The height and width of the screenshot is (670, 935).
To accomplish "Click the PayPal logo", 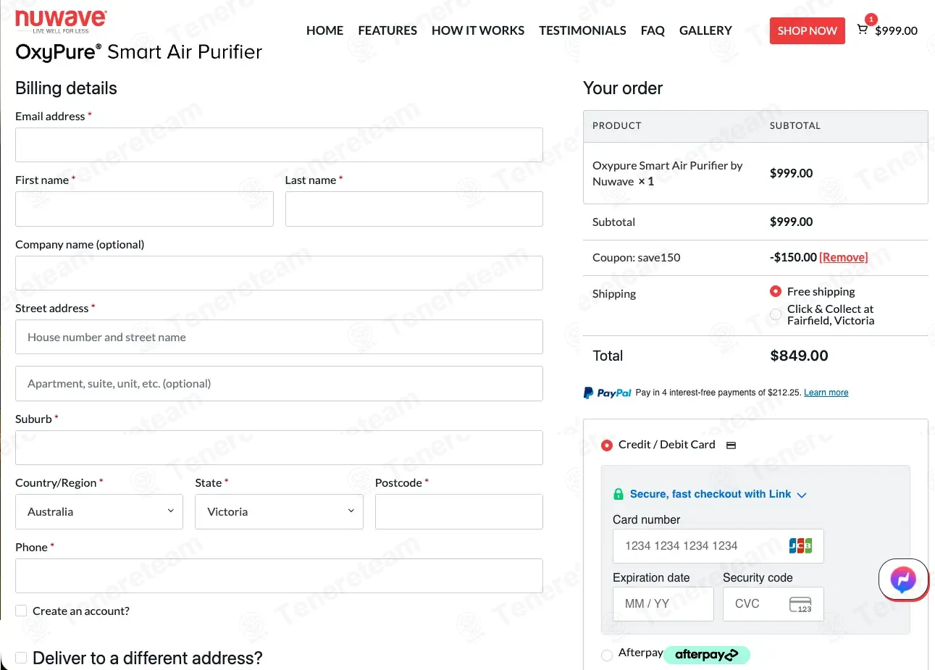I will pos(608,393).
